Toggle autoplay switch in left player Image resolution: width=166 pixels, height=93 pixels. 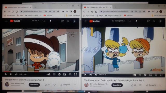[49, 74]
